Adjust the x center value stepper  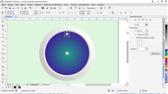[147, 31]
